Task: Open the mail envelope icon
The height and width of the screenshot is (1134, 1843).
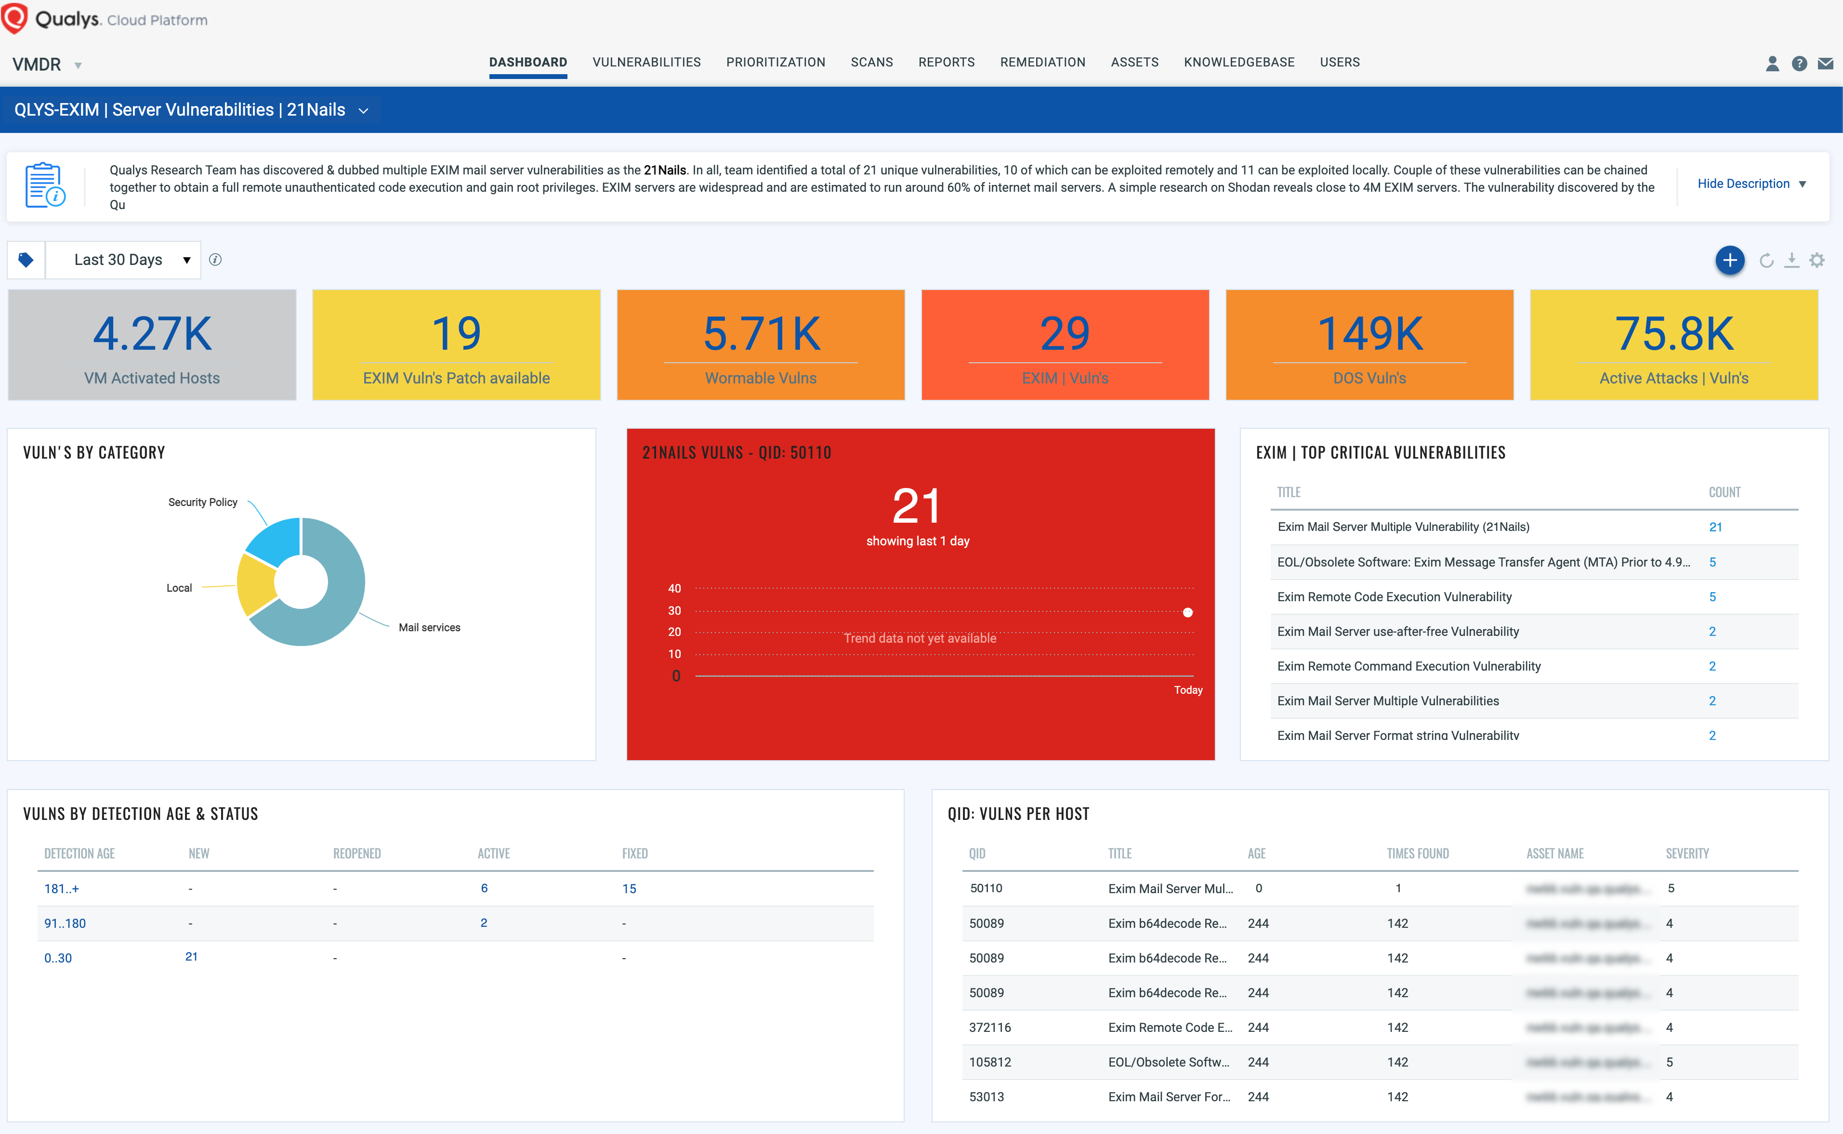Action: [x=1826, y=64]
